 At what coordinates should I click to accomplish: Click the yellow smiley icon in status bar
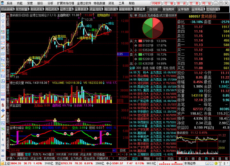[x=216, y=163]
